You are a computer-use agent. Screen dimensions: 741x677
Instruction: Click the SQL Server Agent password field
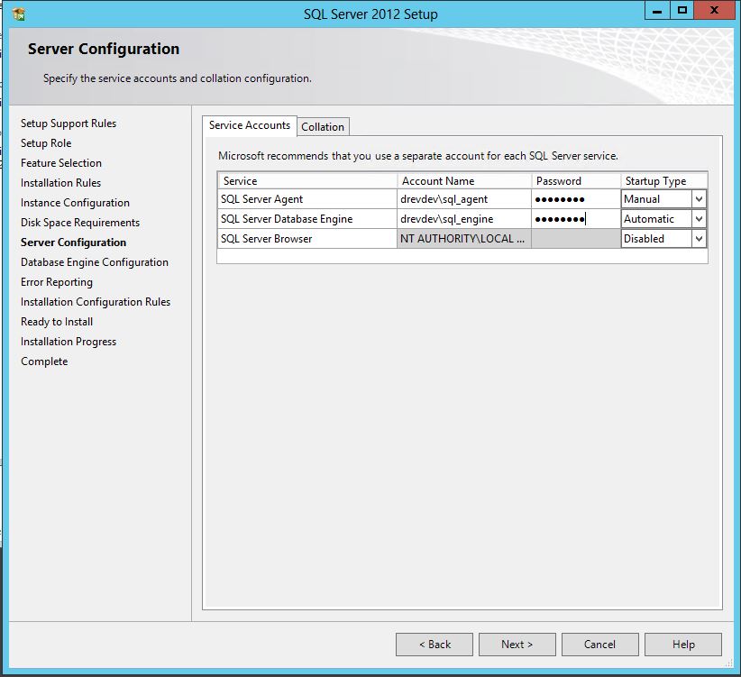tap(576, 199)
